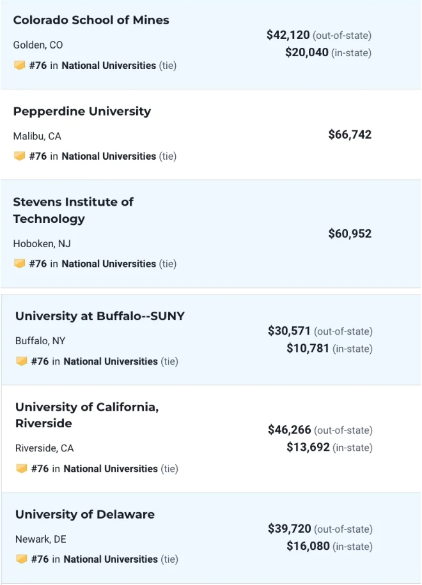Open the Colorado School of Mines profile
This screenshot has width=422, height=585.
click(91, 20)
